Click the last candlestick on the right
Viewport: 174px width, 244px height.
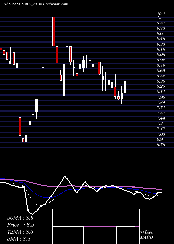click(128, 81)
